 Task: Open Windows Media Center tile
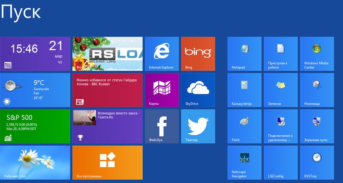pos(317,54)
